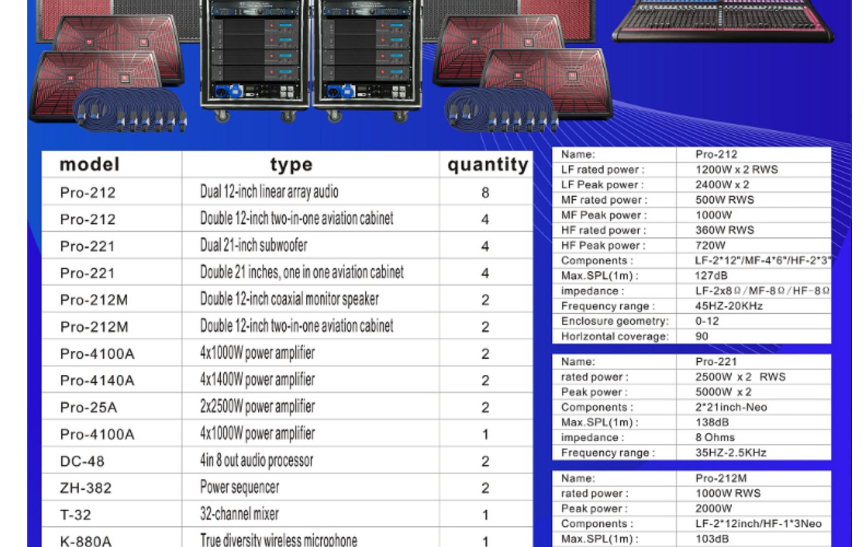864x547 pixels.
Task: Select "Double 12-inch coaxial monitor speaker" text
Action: [289, 299]
